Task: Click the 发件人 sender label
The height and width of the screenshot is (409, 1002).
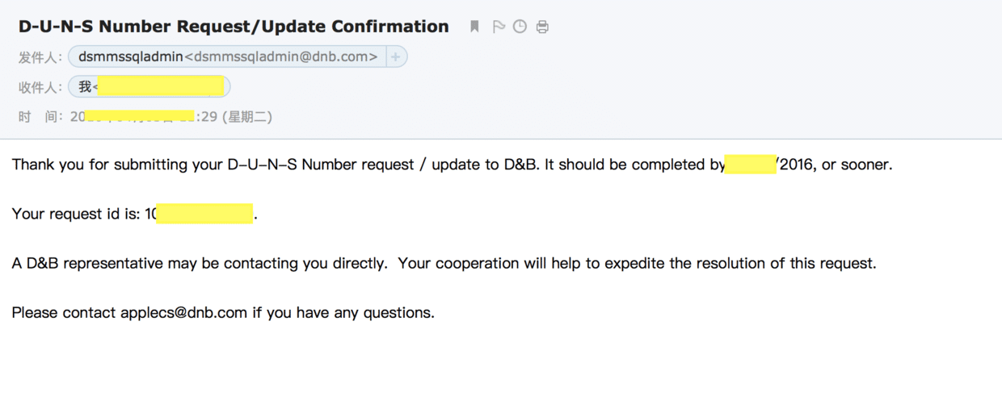Action: [40, 57]
